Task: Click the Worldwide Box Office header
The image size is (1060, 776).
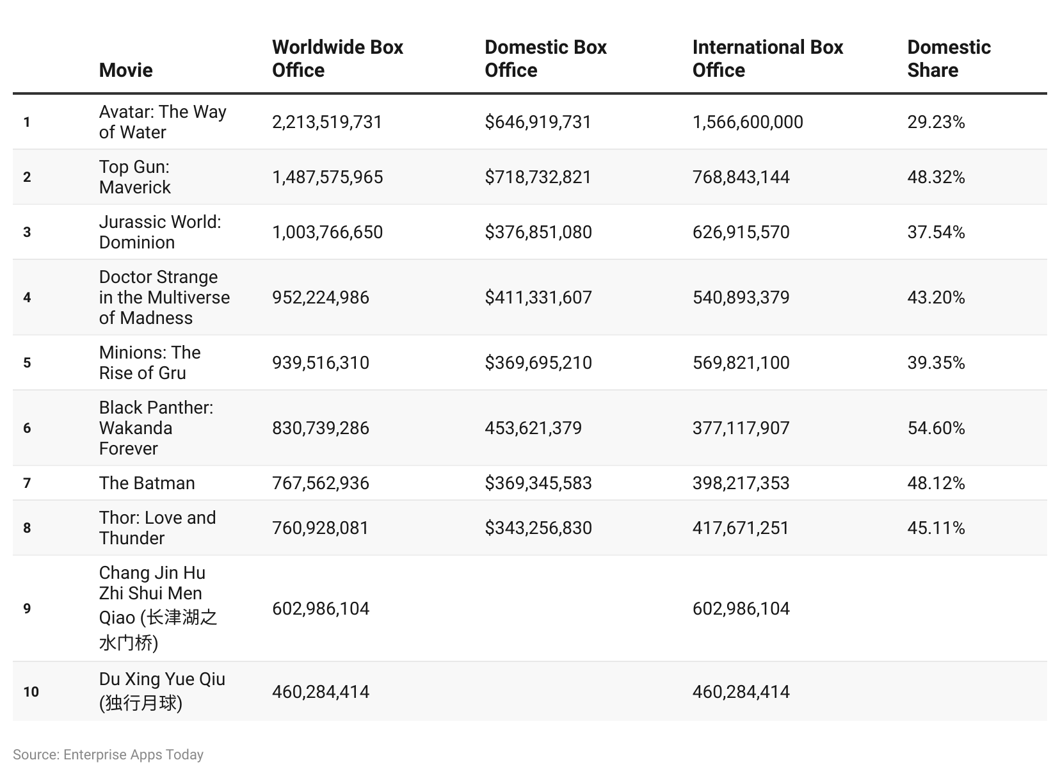Action: pyautogui.click(x=337, y=58)
